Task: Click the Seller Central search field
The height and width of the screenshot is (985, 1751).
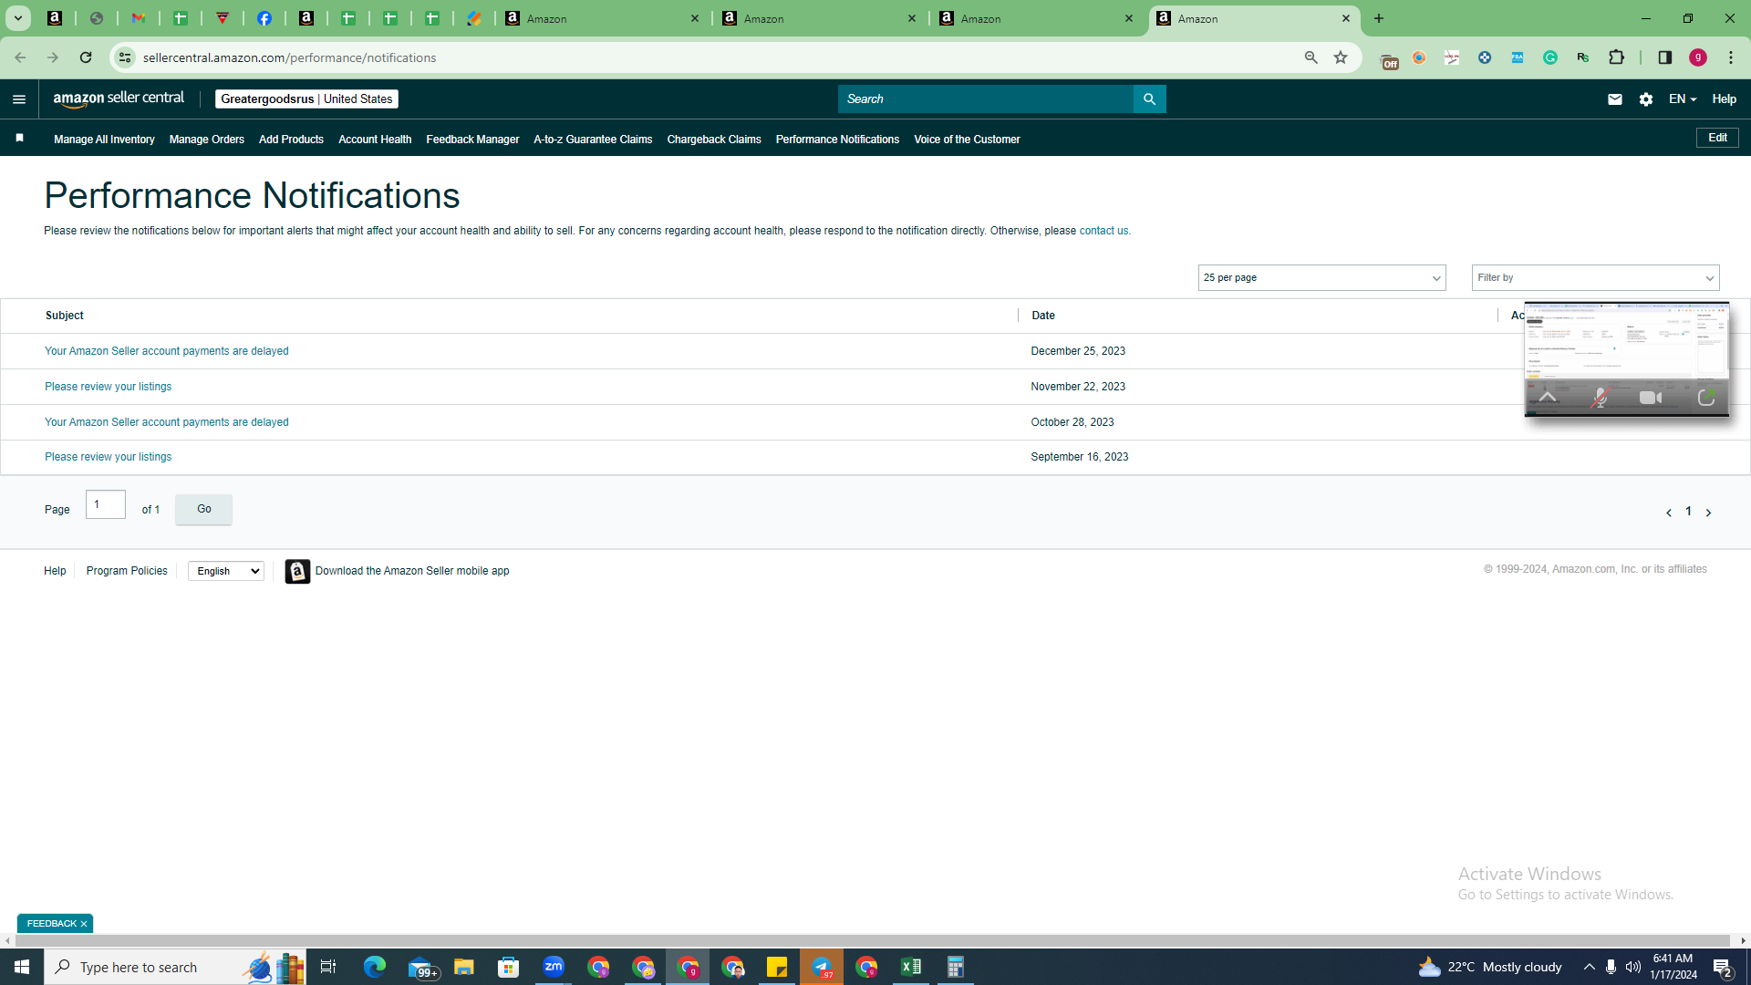Action: [x=985, y=99]
